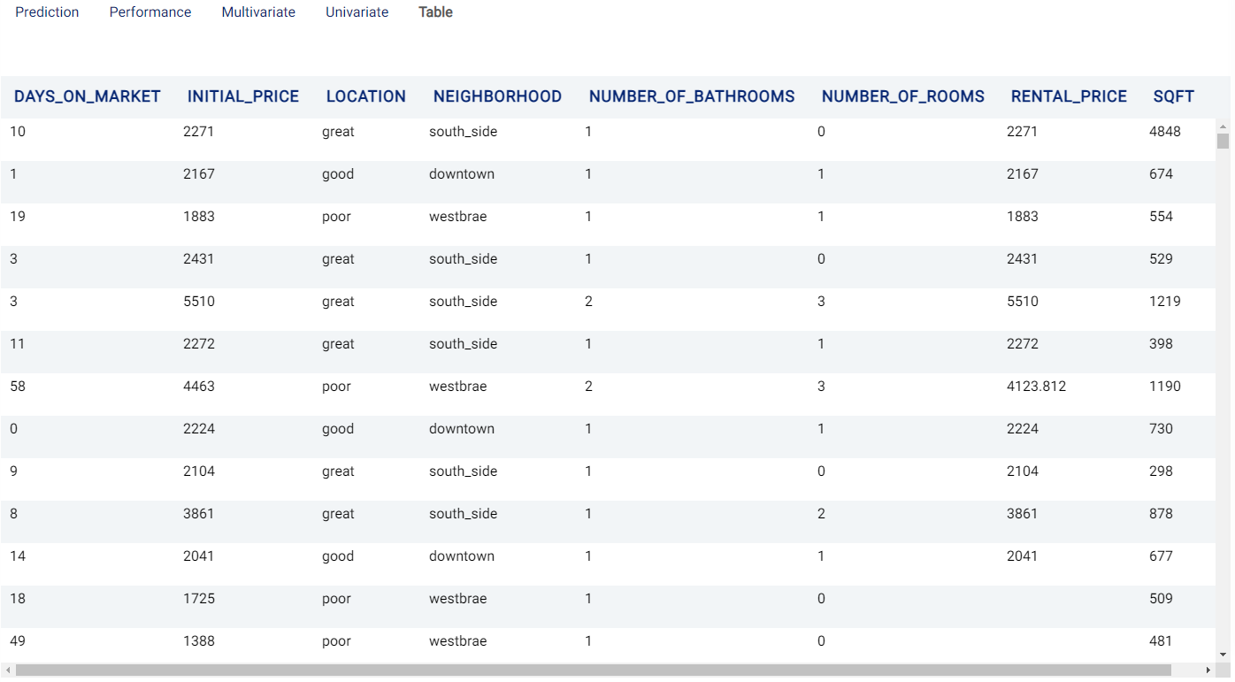Click the INITIAL_PRICE column header
Viewport: 1235px width, 682px height.
tap(243, 96)
